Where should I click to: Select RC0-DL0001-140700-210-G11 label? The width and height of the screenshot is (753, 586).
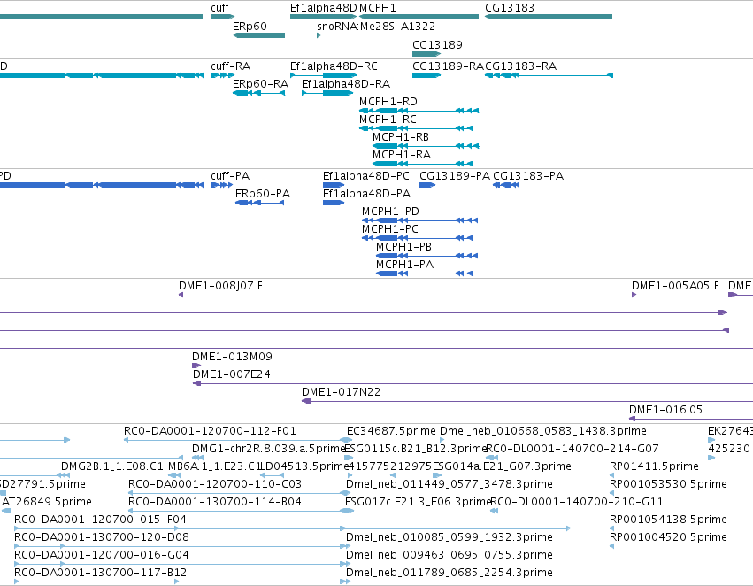pyautogui.click(x=577, y=503)
